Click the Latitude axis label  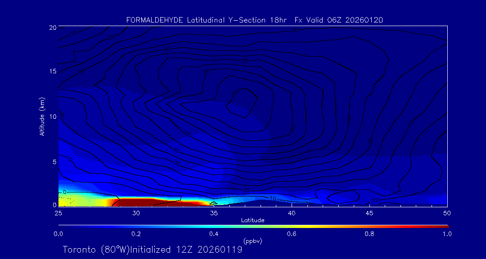tap(253, 220)
